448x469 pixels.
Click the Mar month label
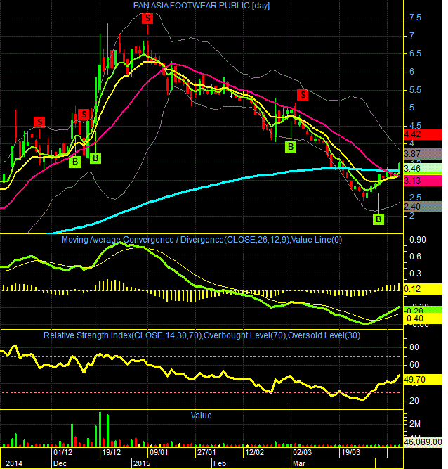click(x=299, y=463)
